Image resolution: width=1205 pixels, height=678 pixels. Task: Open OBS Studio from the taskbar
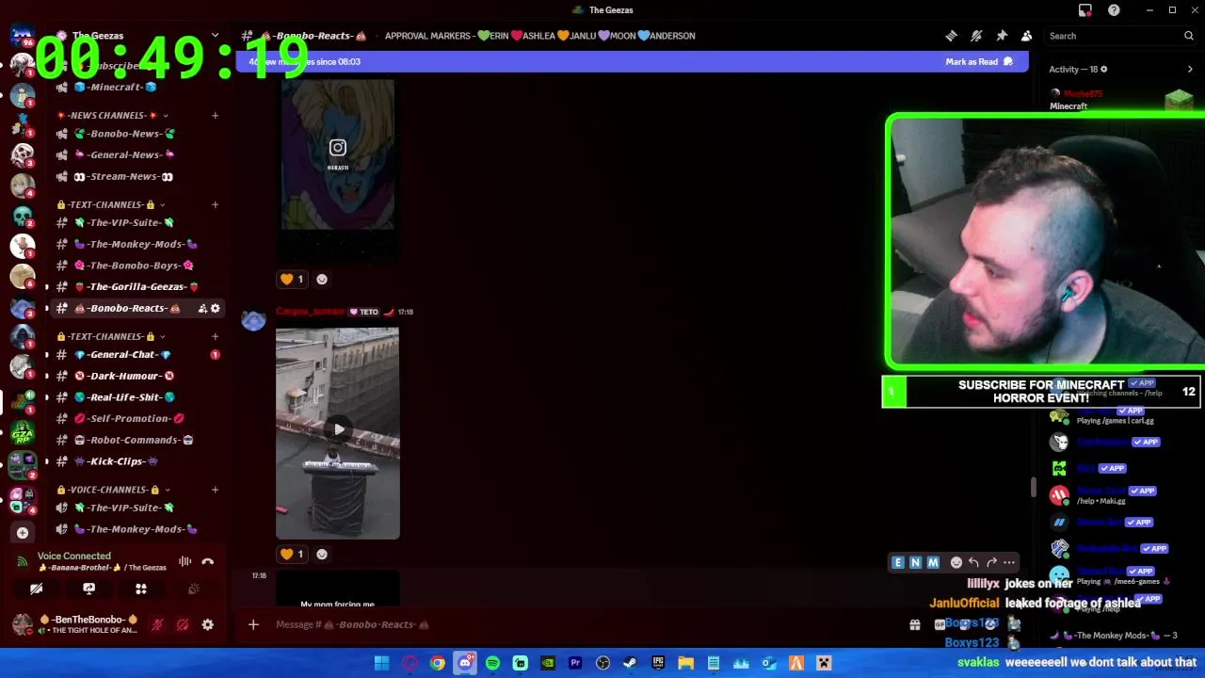click(602, 663)
